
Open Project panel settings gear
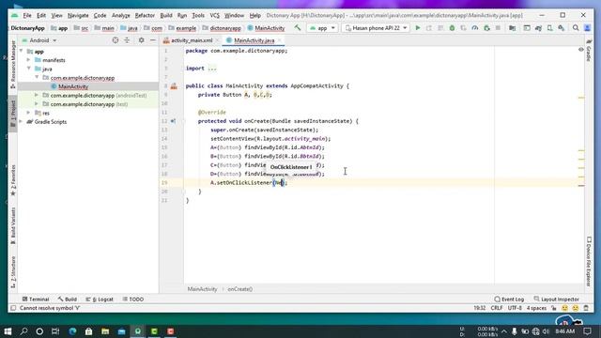tap(142, 40)
